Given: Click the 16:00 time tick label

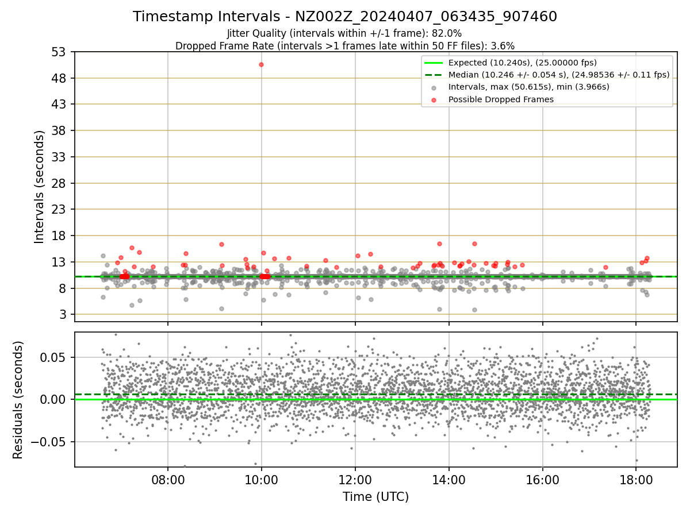Looking at the screenshot, I should click(x=543, y=479).
